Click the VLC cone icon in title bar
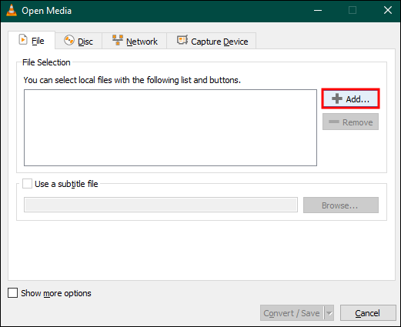Viewport: 401px width, 327px height. click(12, 10)
